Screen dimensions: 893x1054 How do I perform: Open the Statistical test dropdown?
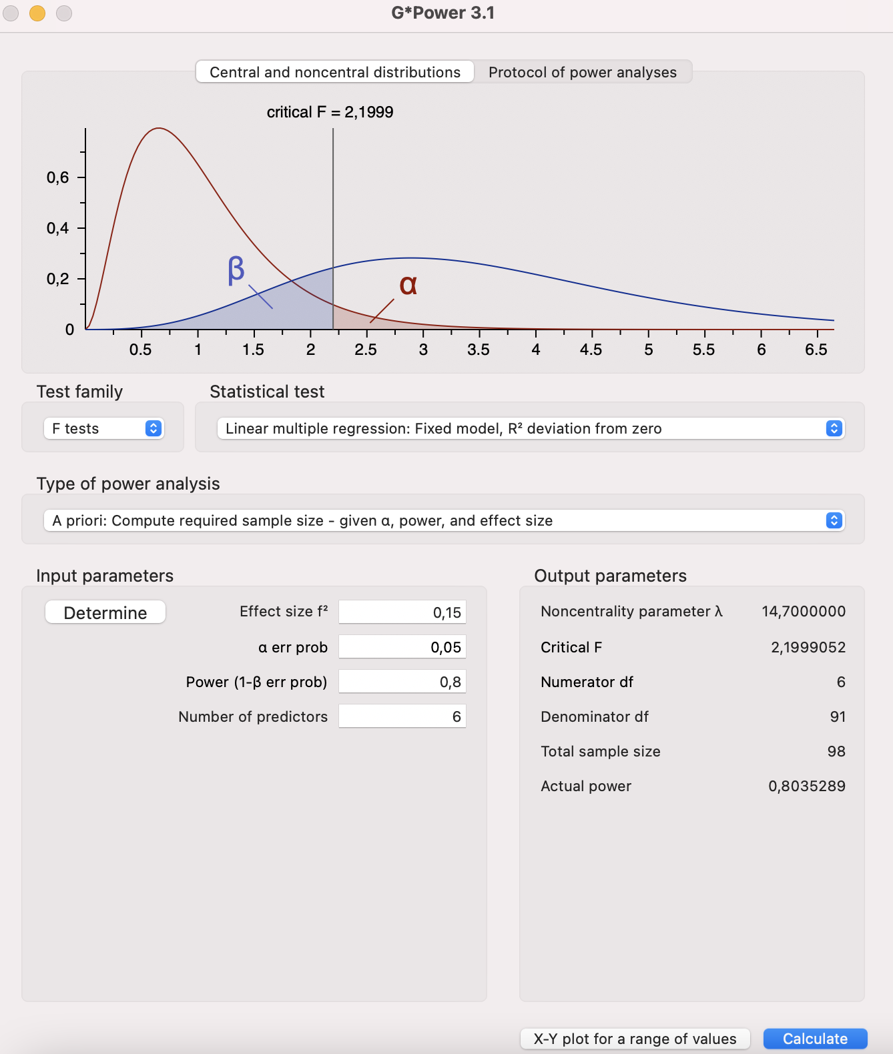point(531,428)
